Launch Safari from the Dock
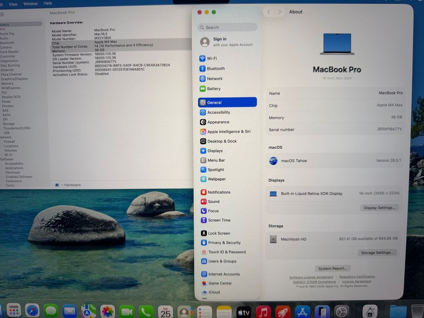This screenshot has height=318, width=424. point(32,310)
